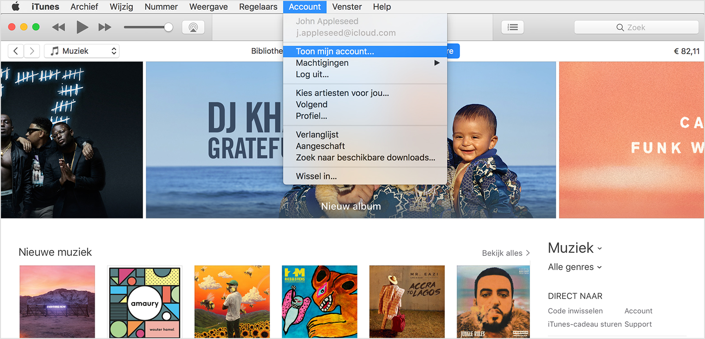Open the Account quick link

[x=638, y=311]
